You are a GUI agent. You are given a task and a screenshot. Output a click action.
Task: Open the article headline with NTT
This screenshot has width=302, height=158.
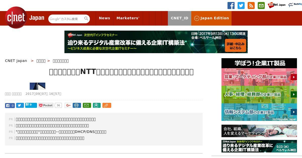click(x=121, y=72)
